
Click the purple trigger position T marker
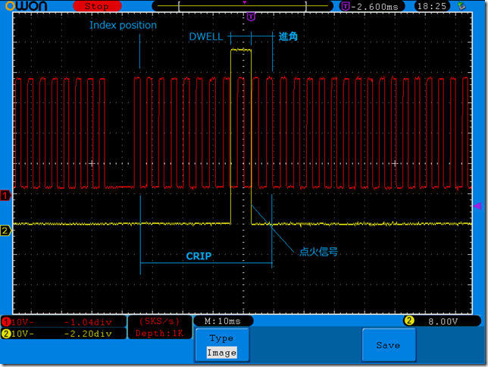[x=251, y=17]
